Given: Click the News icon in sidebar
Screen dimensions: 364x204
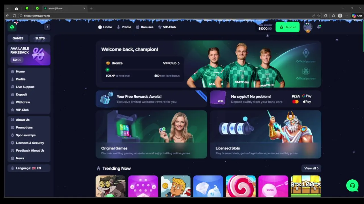Looking at the screenshot, I should pyautogui.click(x=13, y=158).
